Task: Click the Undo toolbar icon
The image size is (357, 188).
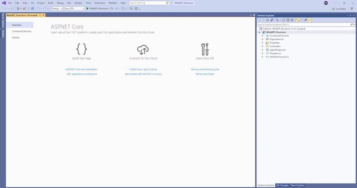Action: coord(38,8)
